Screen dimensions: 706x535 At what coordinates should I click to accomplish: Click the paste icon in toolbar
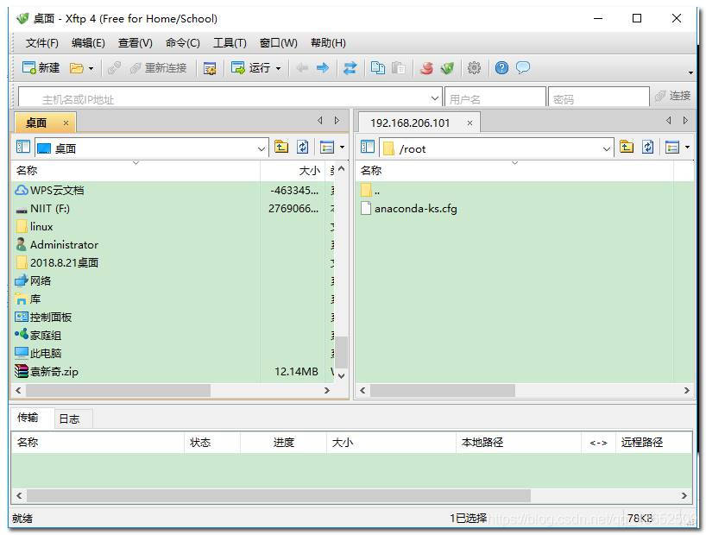coord(398,68)
